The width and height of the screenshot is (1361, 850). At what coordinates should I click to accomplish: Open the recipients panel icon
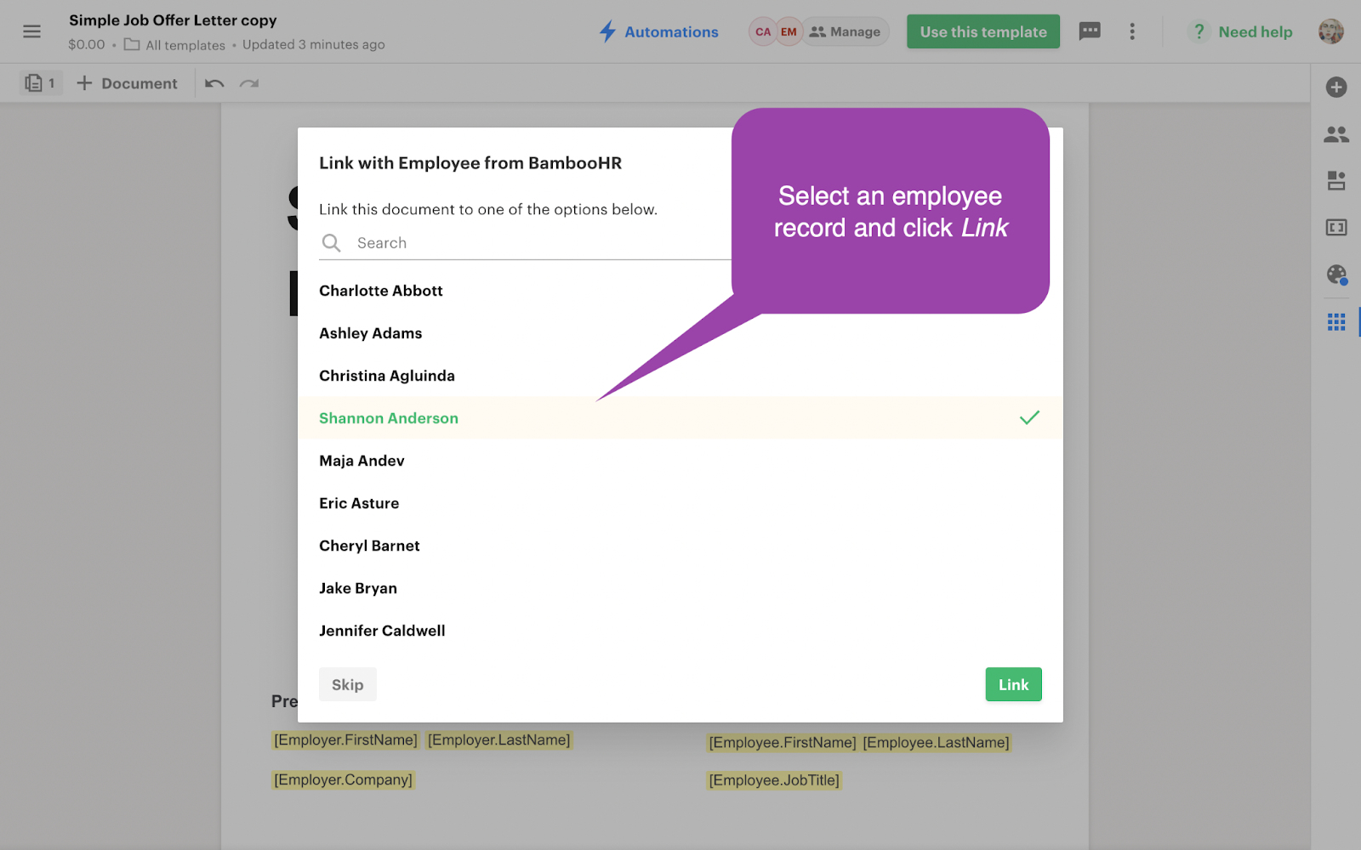click(1336, 134)
